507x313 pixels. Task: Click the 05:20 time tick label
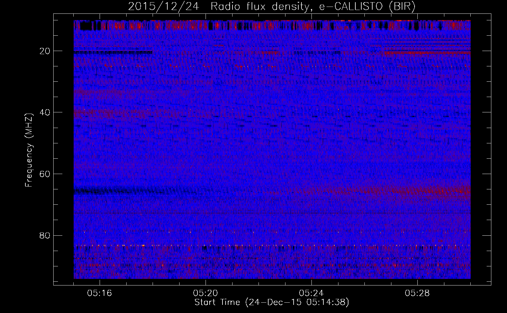(x=206, y=293)
